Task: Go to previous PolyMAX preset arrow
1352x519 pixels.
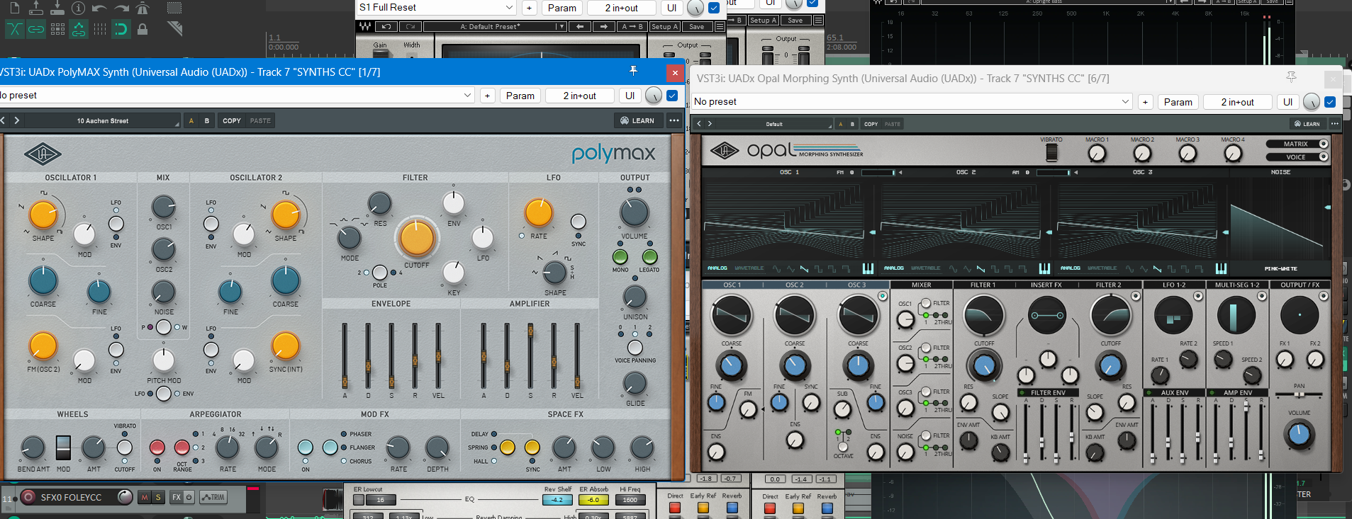Action: (3, 120)
